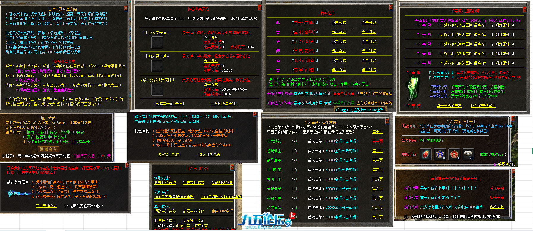Click 点击合成 for 八卦镜[法]

(338, 41)
